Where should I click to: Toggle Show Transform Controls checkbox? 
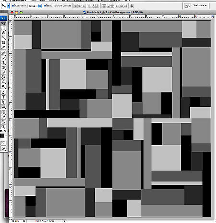pyautogui.click(x=45, y=6)
